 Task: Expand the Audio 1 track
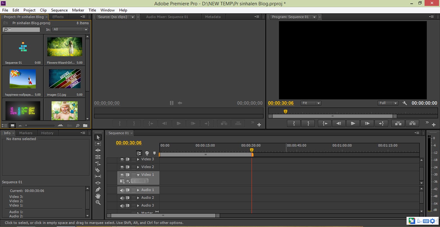click(x=138, y=190)
